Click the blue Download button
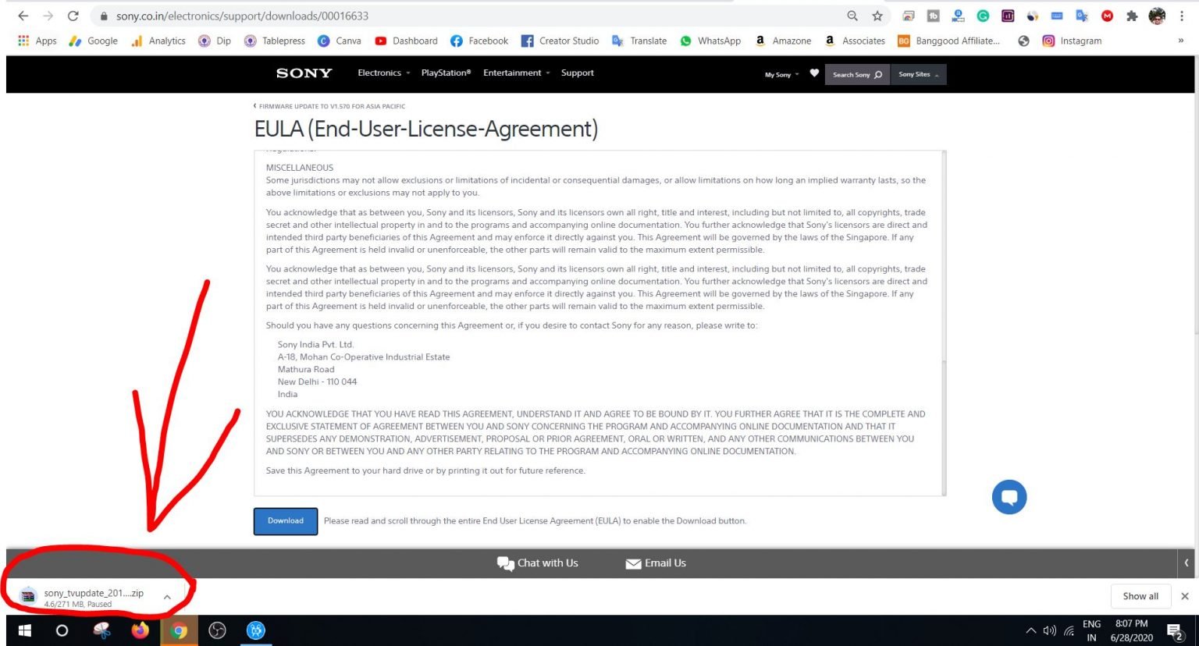This screenshot has width=1199, height=646. point(286,521)
